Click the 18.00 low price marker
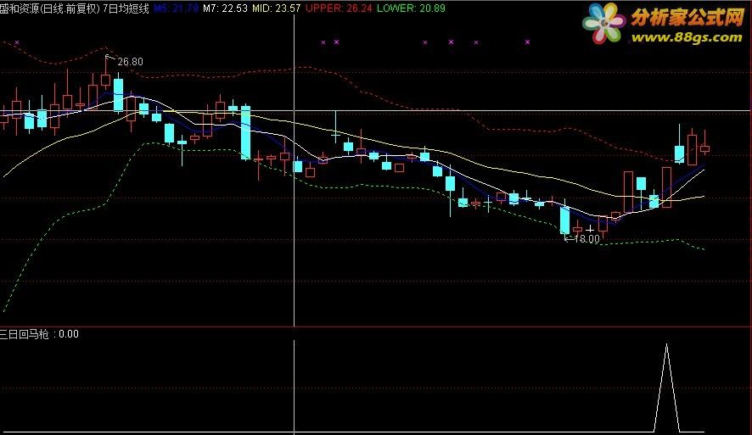 pos(586,238)
